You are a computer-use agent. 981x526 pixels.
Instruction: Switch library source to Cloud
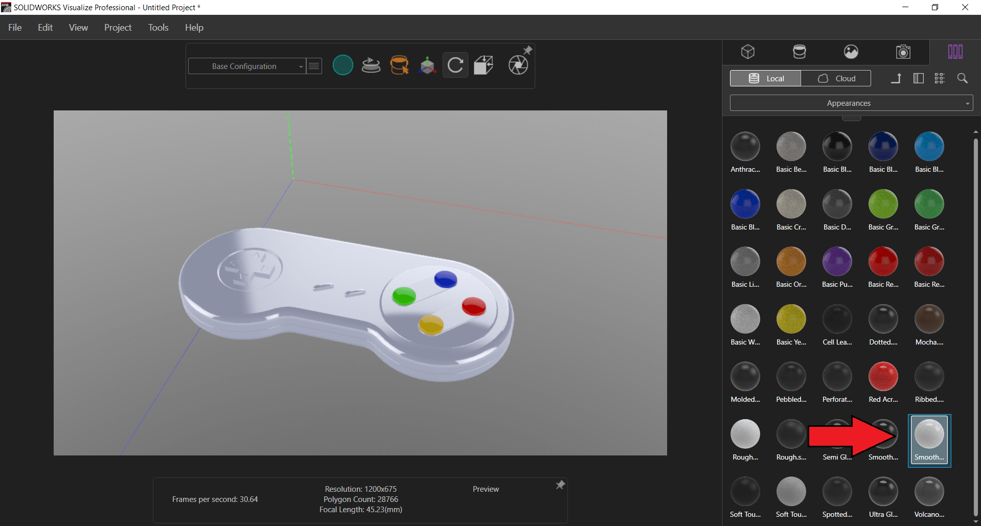point(836,78)
